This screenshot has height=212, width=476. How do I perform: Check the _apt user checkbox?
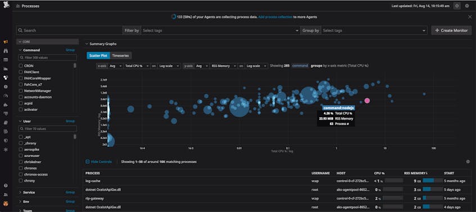pos(21,137)
